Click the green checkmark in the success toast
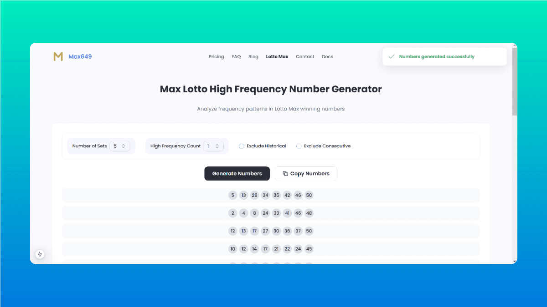Image resolution: width=547 pixels, height=307 pixels. point(391,56)
